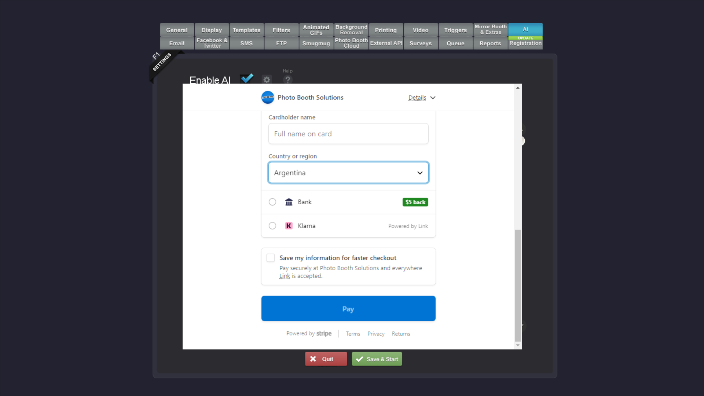Click the payment form scrollbar thumb
704x396 pixels.
518,286
